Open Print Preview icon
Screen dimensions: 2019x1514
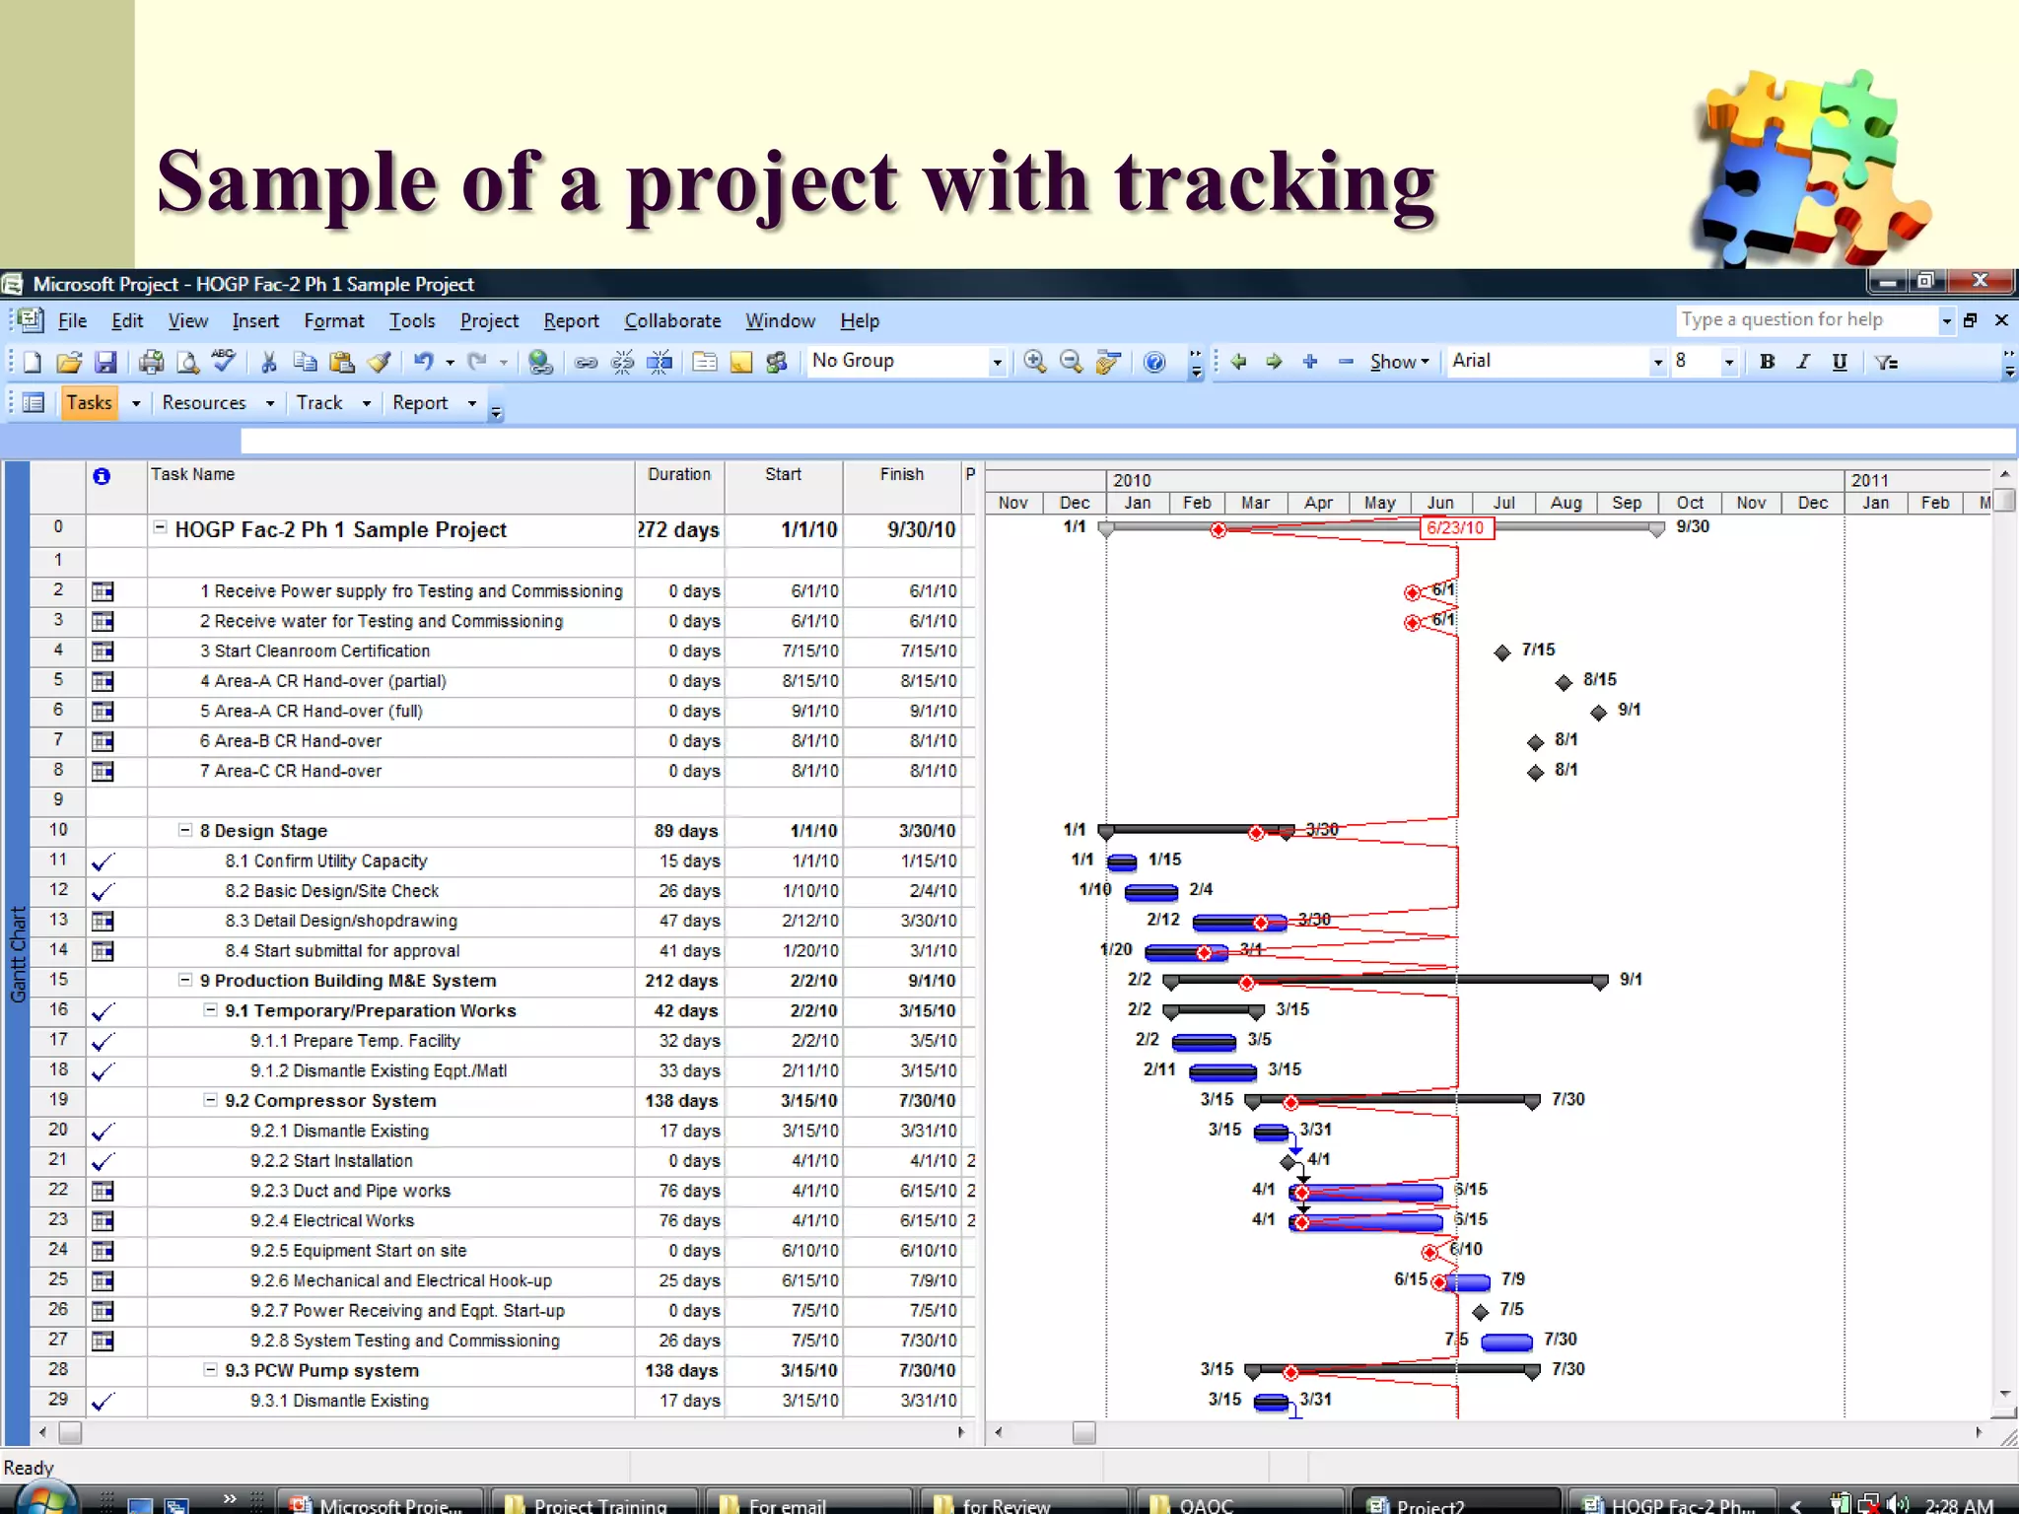[187, 362]
